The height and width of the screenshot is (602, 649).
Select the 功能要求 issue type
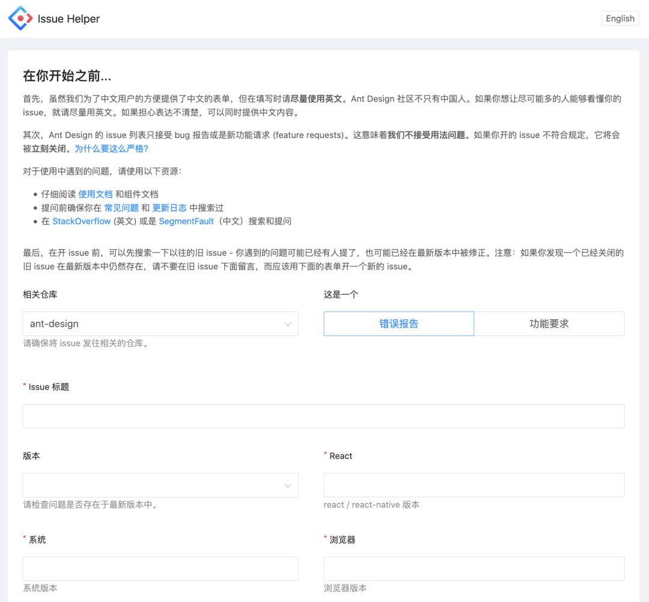coord(549,324)
